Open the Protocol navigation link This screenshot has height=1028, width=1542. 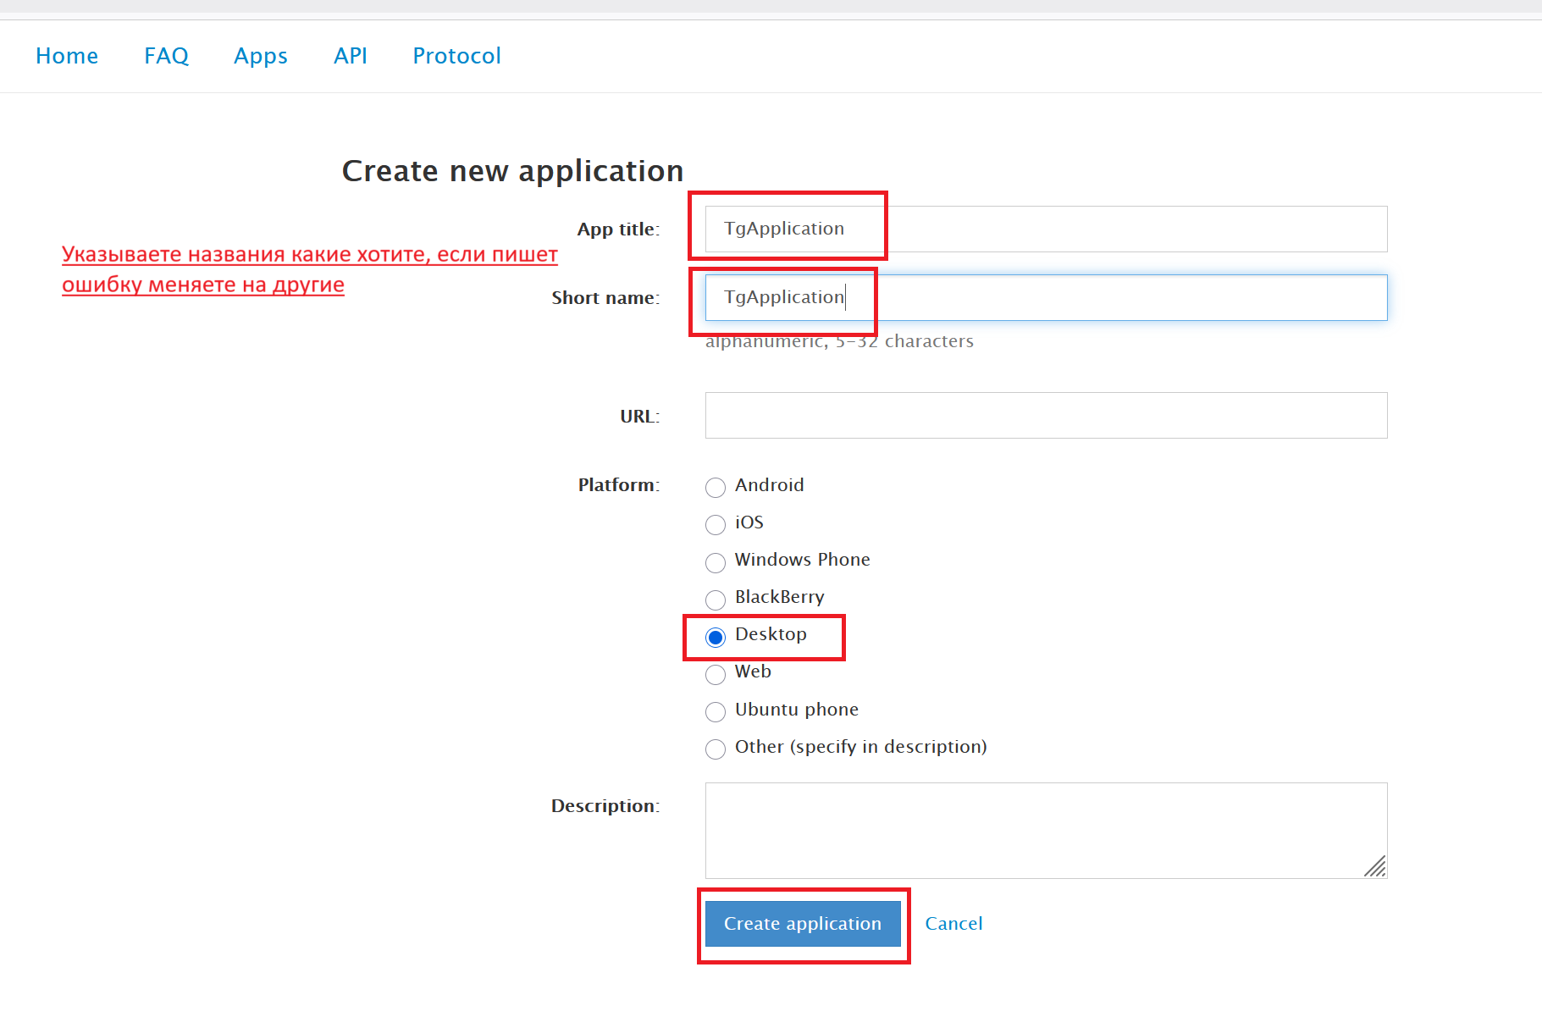click(456, 56)
